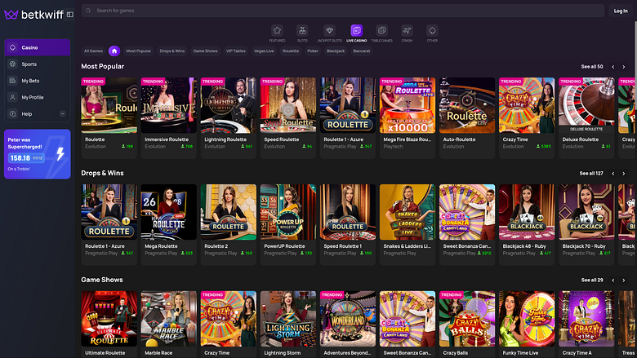
Task: Open the Sports menu item
Action: click(x=37, y=64)
